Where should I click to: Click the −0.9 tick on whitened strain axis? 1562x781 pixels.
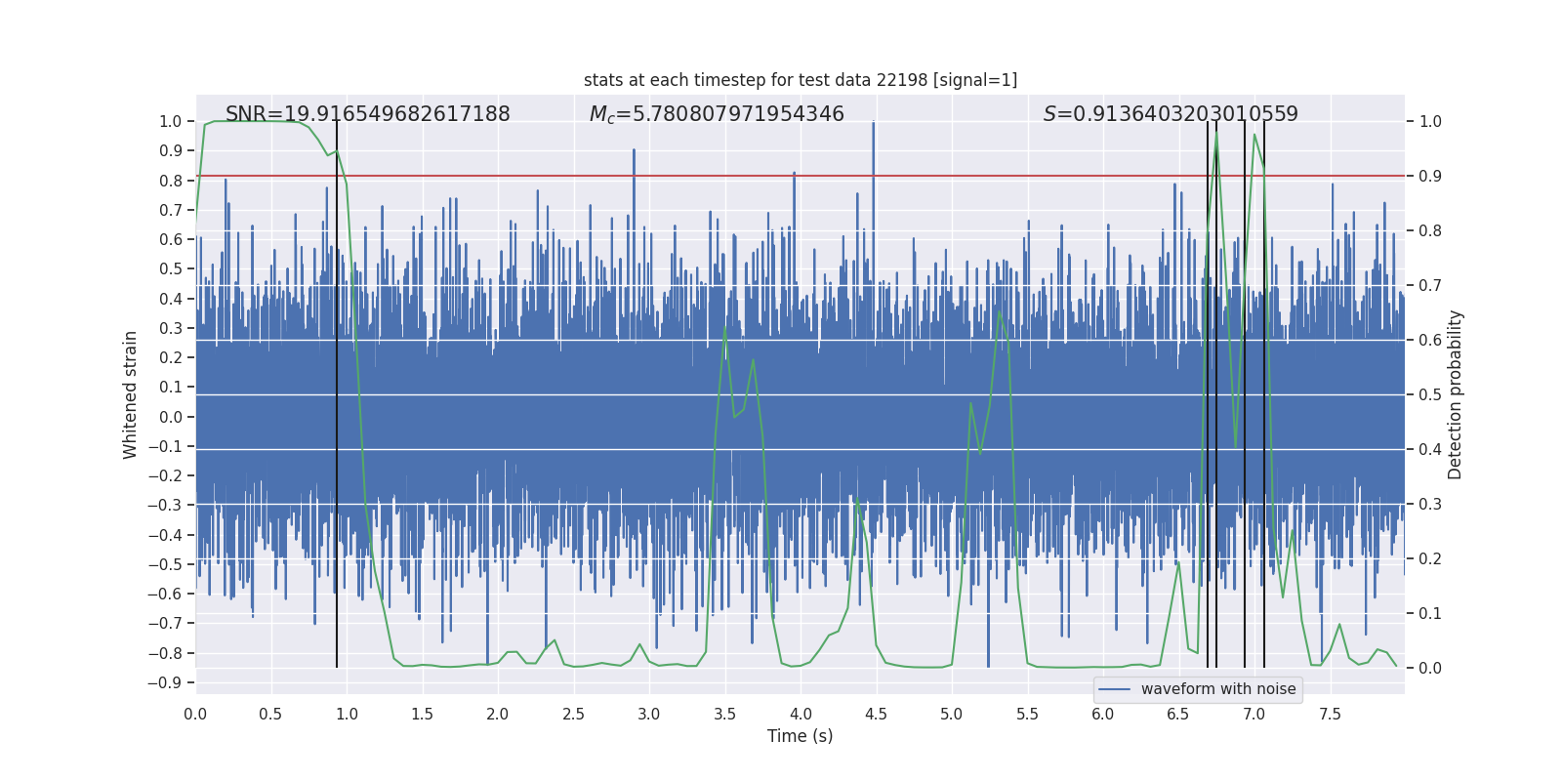(164, 682)
